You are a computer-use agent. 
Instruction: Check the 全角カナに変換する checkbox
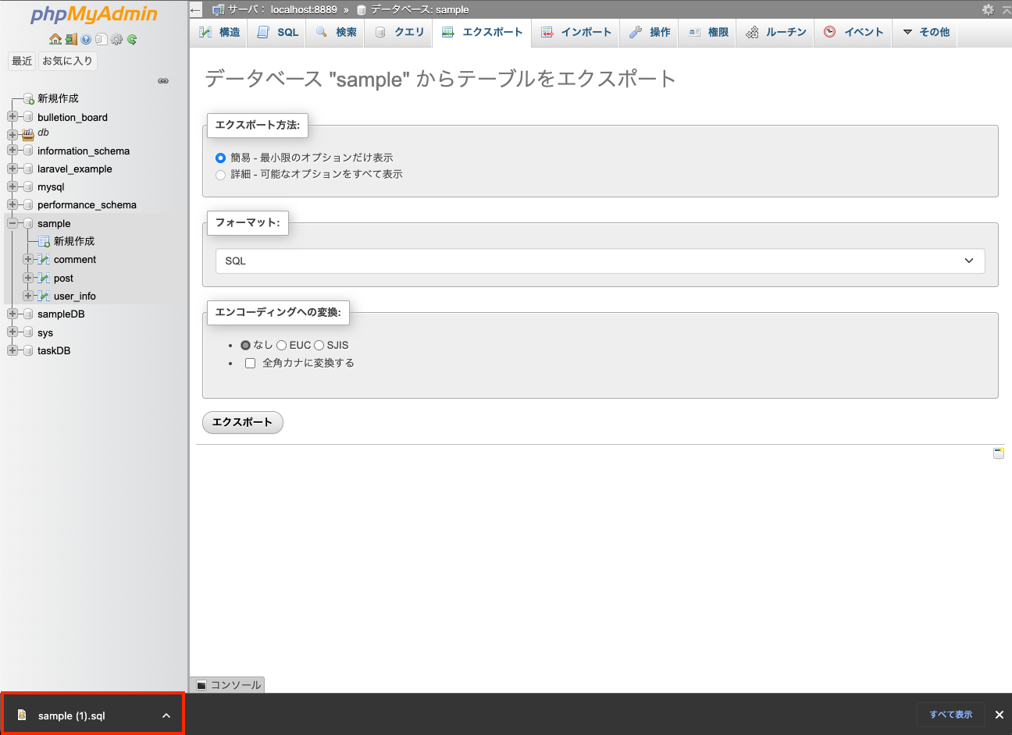coord(250,363)
